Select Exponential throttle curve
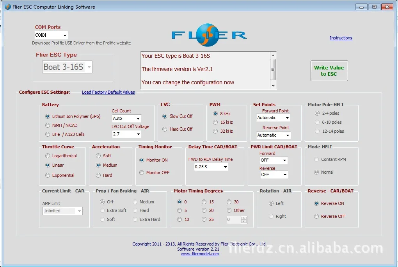 point(60,175)
